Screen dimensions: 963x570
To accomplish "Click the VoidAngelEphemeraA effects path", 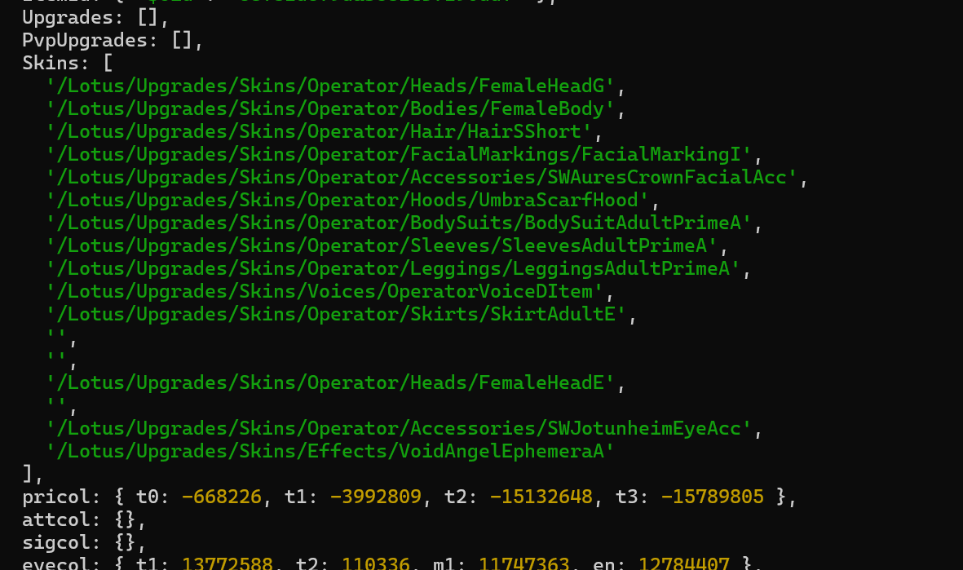I will [329, 451].
